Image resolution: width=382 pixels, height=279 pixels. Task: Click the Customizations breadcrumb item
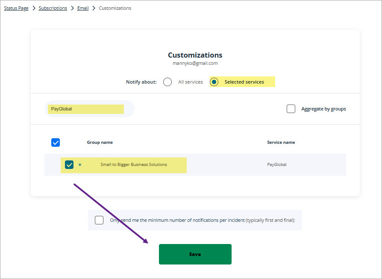point(115,8)
